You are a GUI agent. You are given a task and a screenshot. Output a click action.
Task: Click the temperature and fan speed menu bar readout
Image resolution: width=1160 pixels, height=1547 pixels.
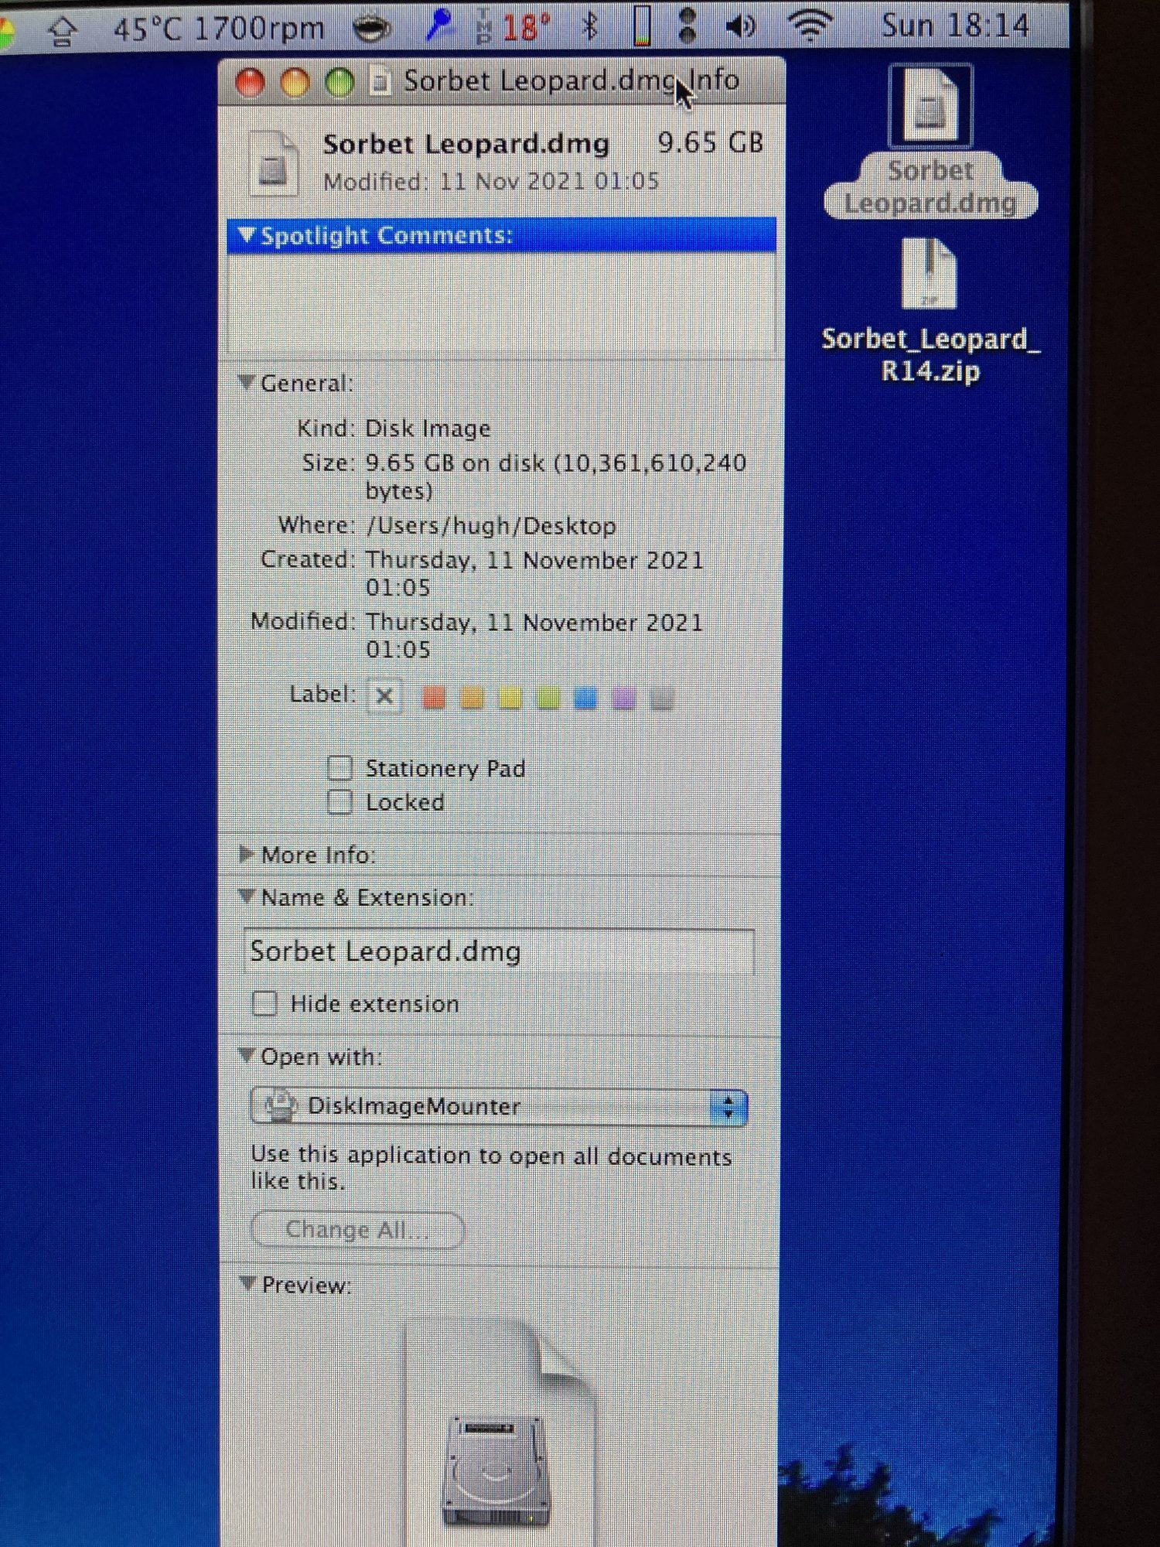tap(219, 29)
